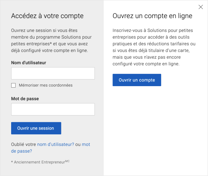Click the Ouvrez une session description paragraph
Screen dimensions: 208x176
51,40
